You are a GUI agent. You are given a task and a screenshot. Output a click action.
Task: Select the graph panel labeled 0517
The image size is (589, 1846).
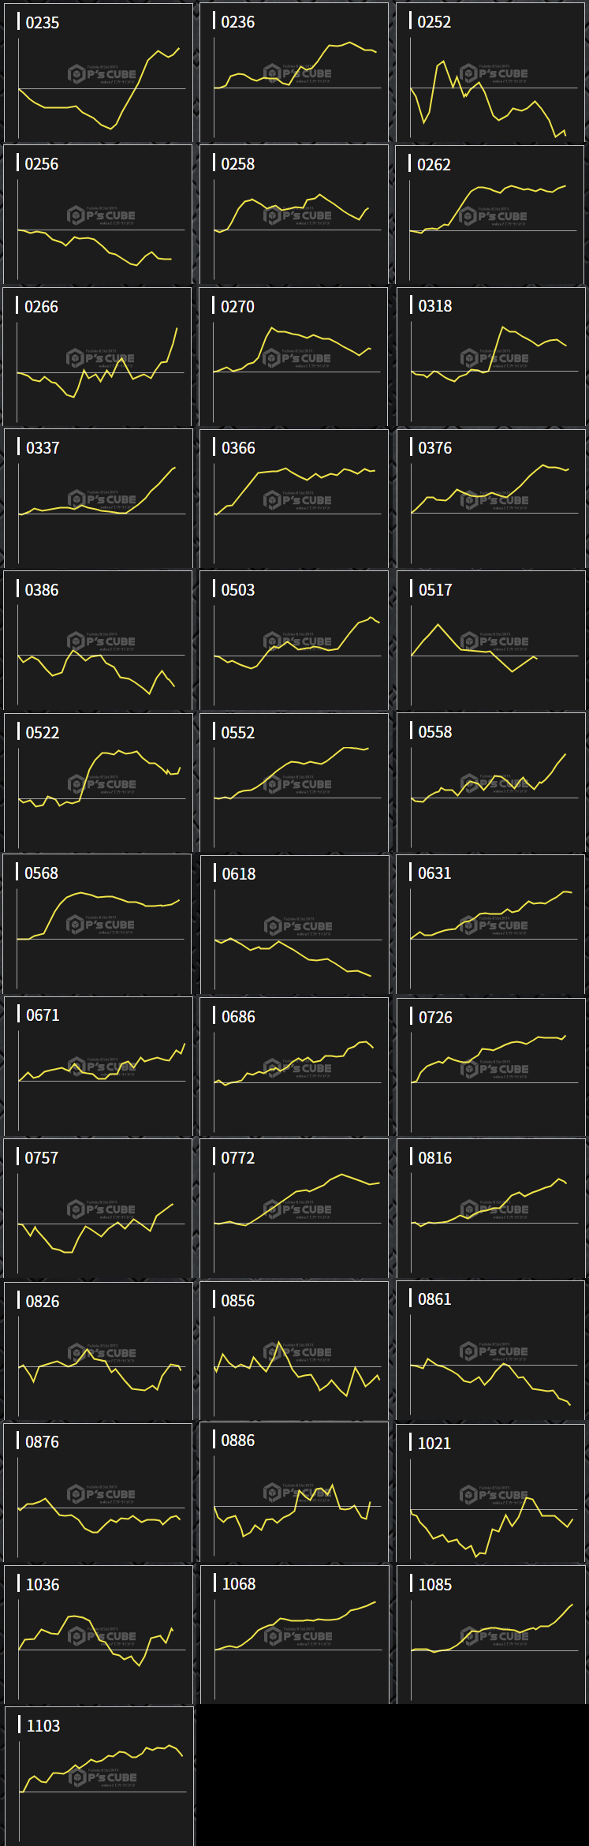(x=490, y=641)
